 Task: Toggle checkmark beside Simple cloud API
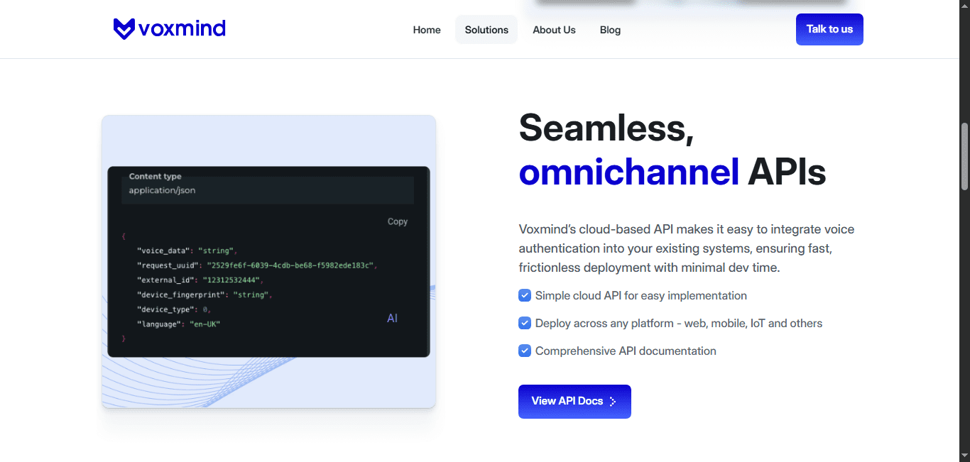[525, 295]
